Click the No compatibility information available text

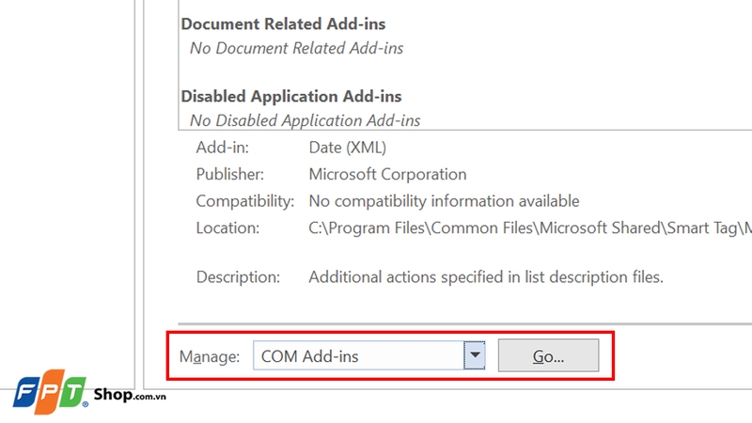(444, 201)
